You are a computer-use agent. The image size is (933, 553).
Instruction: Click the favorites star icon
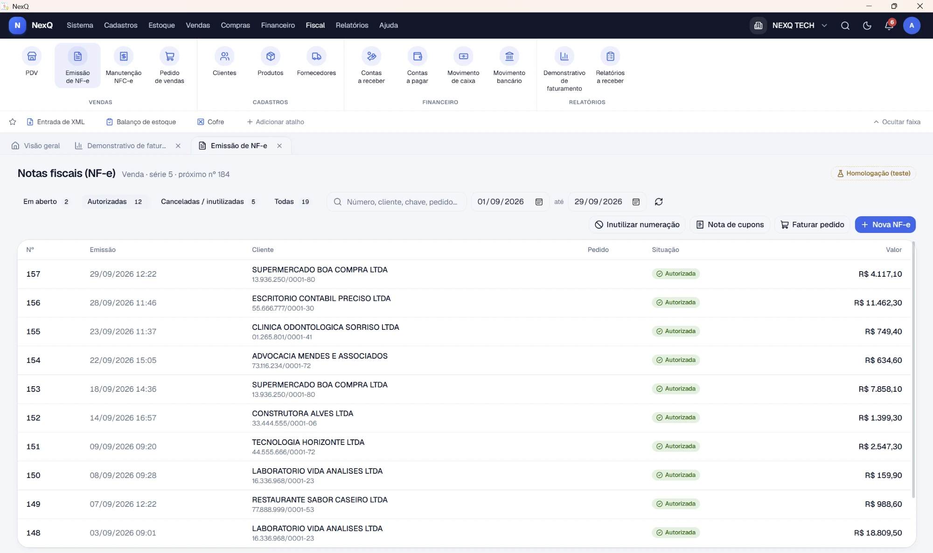pos(13,122)
